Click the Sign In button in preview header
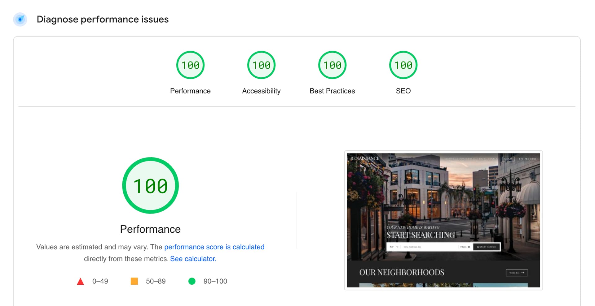595x306 pixels. point(508,159)
